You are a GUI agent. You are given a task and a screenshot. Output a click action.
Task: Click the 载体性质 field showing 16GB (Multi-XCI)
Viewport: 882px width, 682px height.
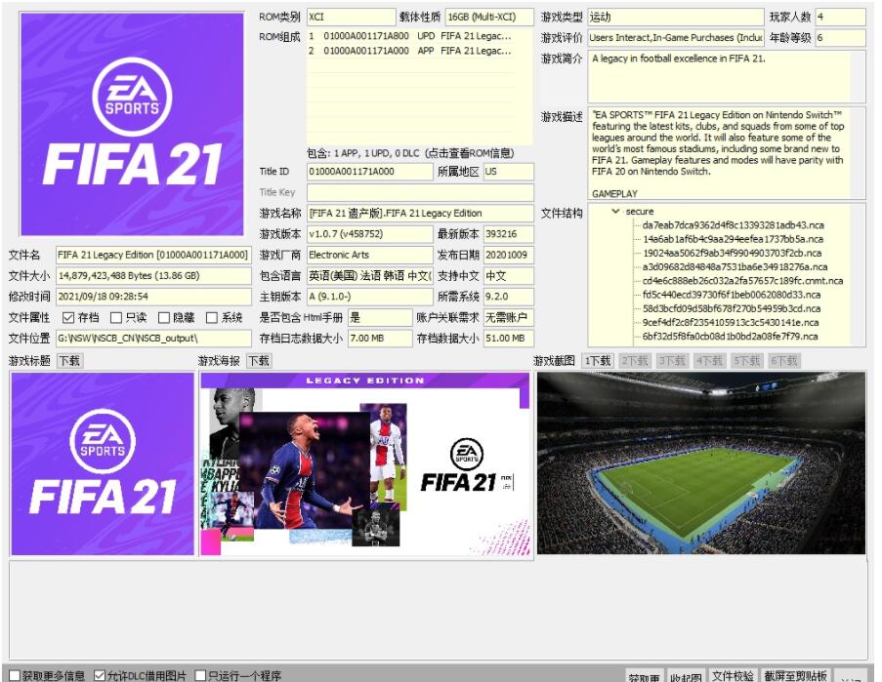click(x=489, y=17)
